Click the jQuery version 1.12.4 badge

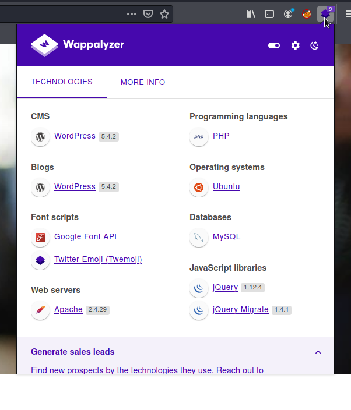[253, 288]
